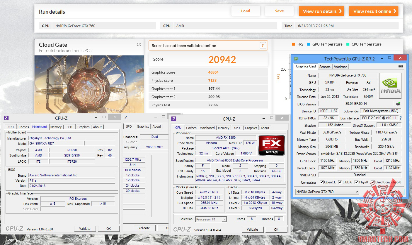Click the Save button in Run details

pyautogui.click(x=279, y=11)
